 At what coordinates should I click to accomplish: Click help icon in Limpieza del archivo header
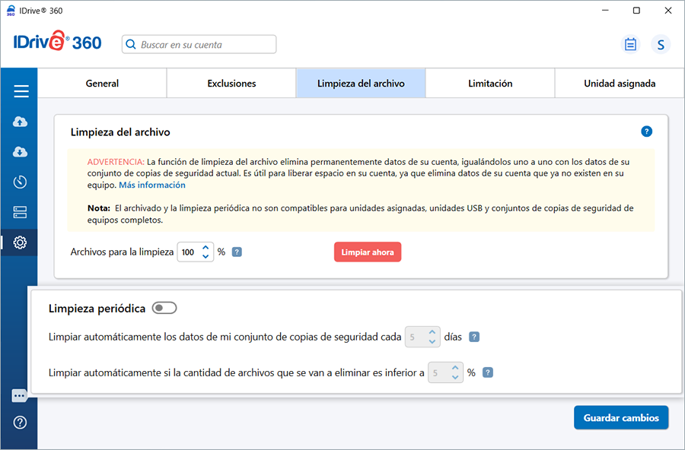click(x=646, y=132)
